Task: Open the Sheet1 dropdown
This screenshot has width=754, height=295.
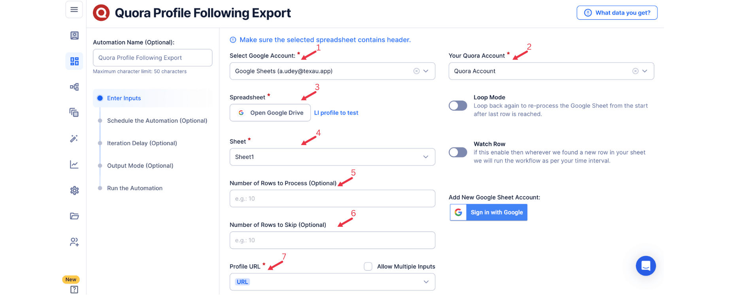Action: (332, 157)
